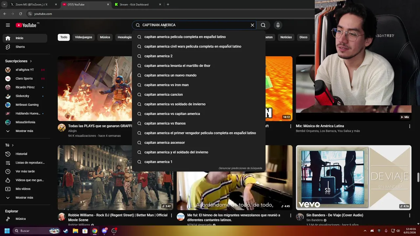
Task: Open Ver más tarde
Action: point(25,171)
